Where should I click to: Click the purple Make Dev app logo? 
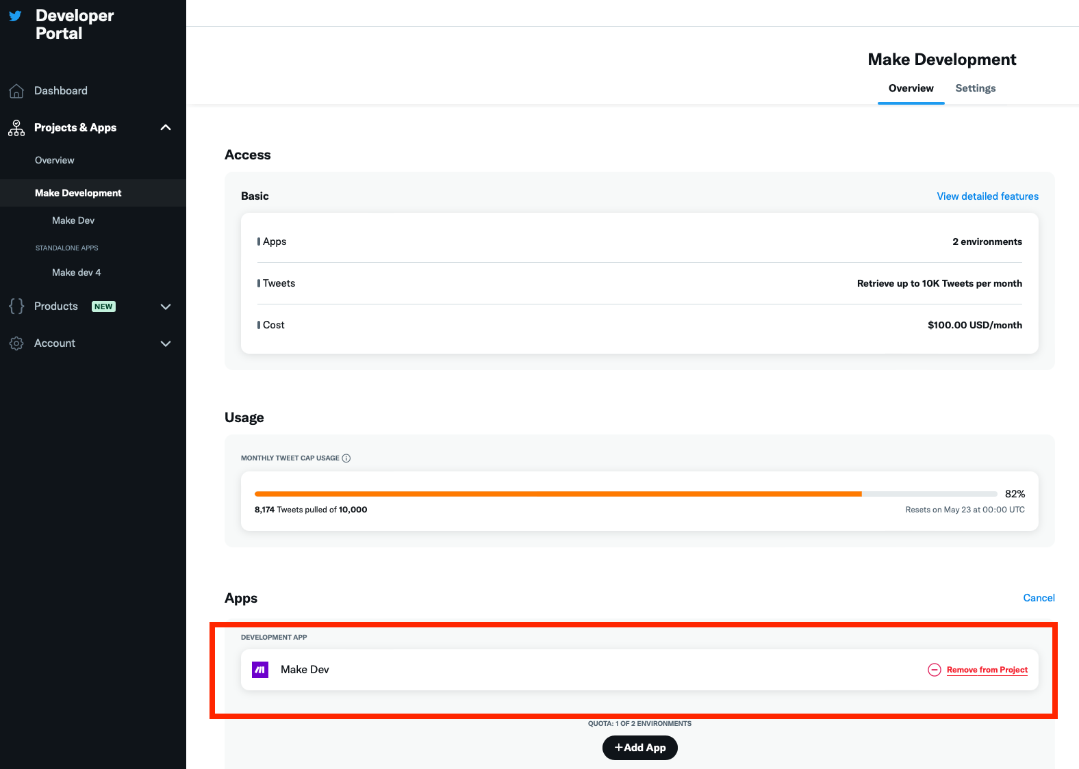click(260, 670)
